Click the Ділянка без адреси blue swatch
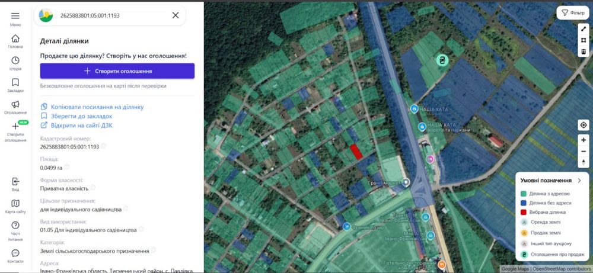The height and width of the screenshot is (273, 593). pos(524,203)
